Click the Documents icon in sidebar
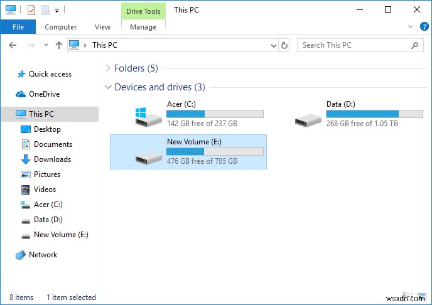The width and height of the screenshot is (432, 305). click(x=26, y=144)
